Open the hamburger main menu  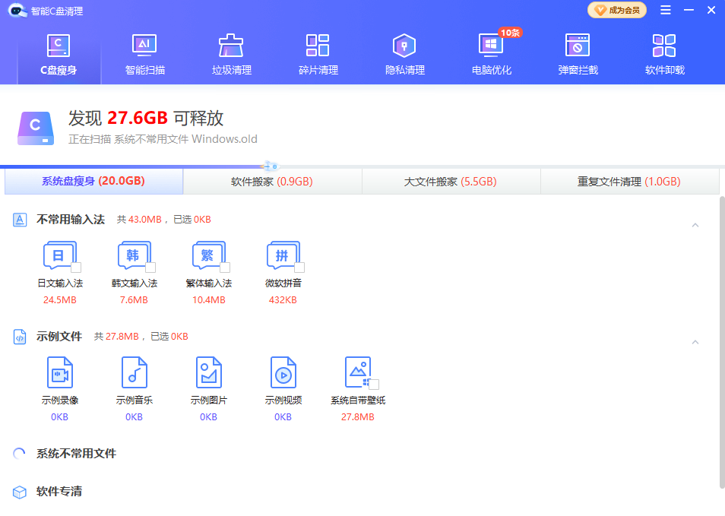click(x=665, y=11)
